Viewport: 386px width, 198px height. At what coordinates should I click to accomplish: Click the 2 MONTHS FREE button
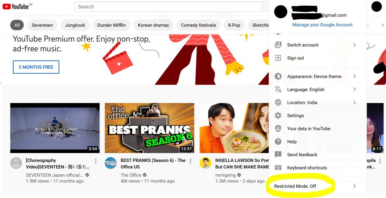click(x=36, y=67)
